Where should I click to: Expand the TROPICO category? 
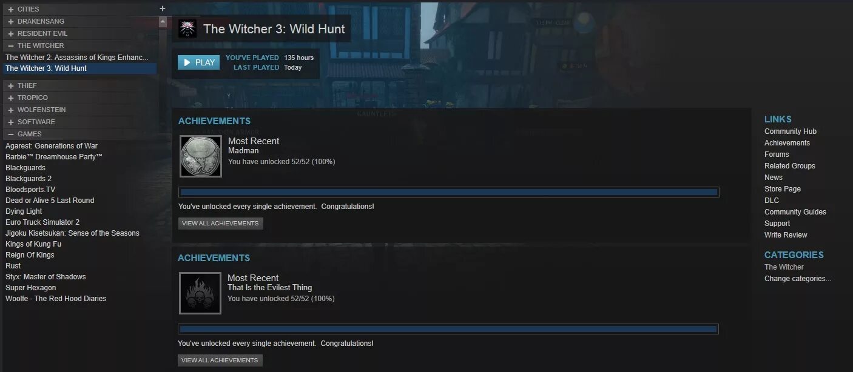point(10,98)
